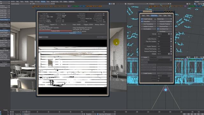The width and height of the screenshot is (204, 115).
Task: Click Print Camera in the Utilities section
Action: 5,54
